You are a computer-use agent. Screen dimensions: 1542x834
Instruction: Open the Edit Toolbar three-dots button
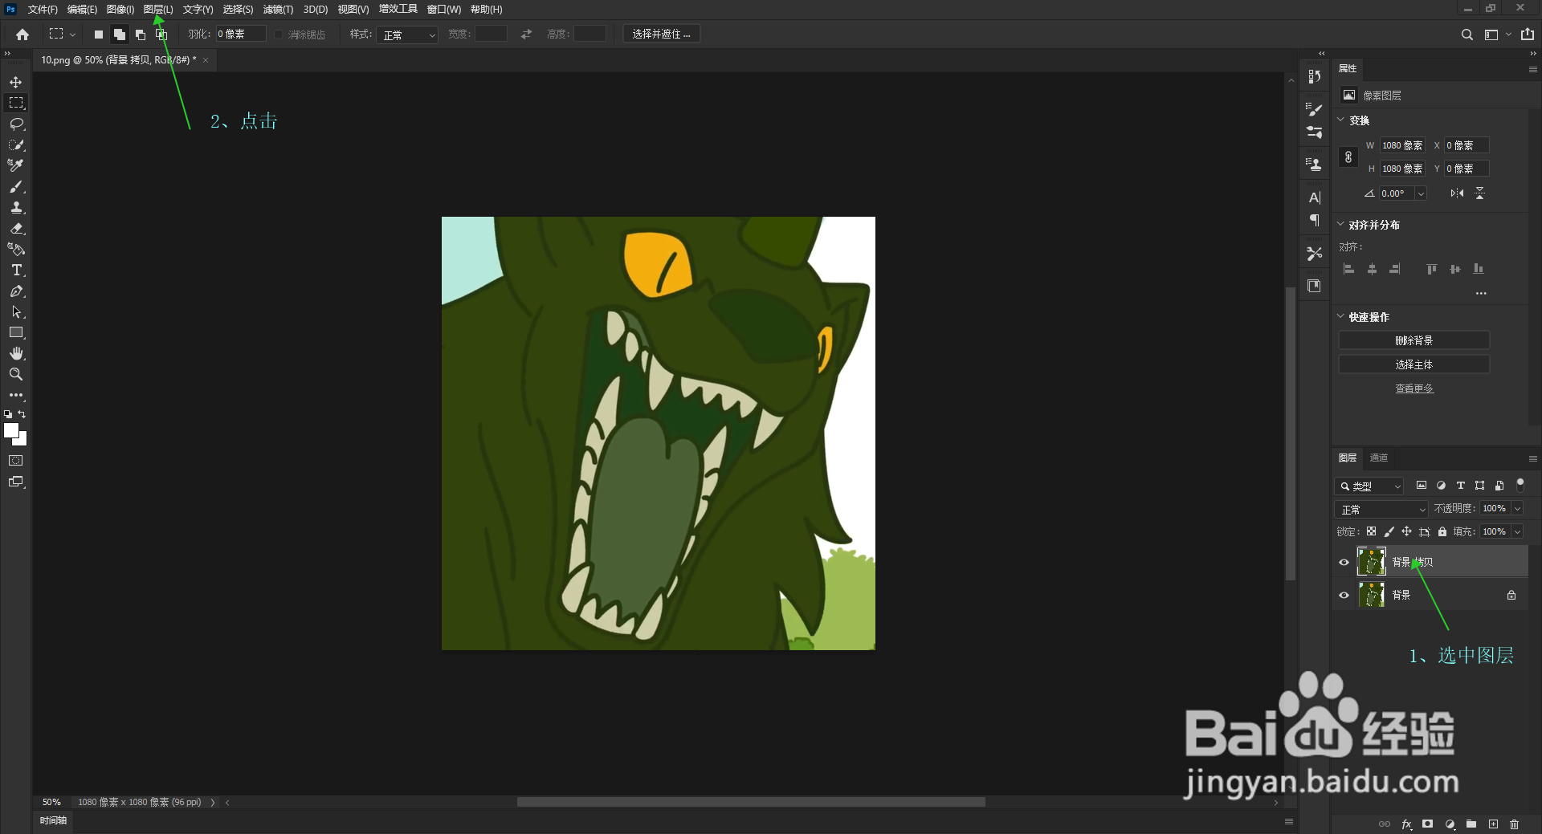(16, 395)
